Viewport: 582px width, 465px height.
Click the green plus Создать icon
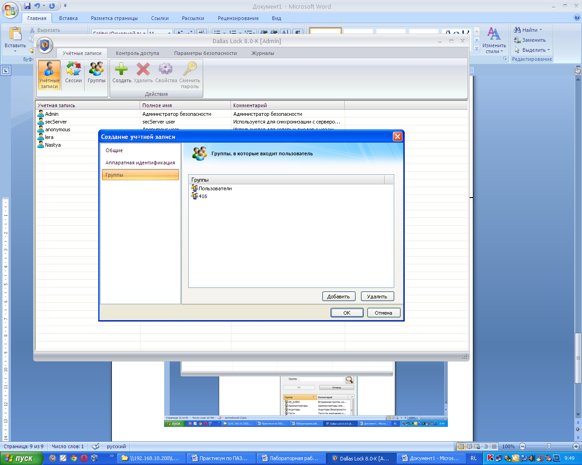pyautogui.click(x=121, y=73)
